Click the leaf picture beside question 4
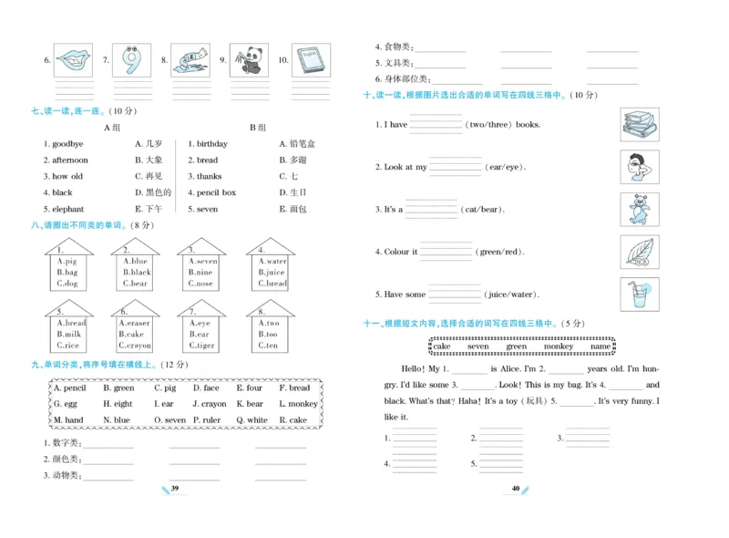The image size is (729, 538). [x=640, y=252]
